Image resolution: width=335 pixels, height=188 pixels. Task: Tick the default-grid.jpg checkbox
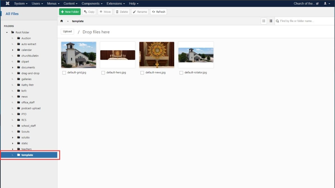pos(64,73)
